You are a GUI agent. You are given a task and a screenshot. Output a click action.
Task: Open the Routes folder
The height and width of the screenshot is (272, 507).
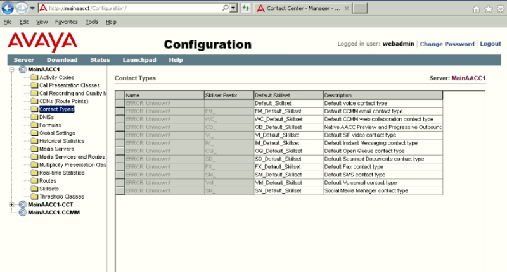pyautogui.click(x=48, y=181)
